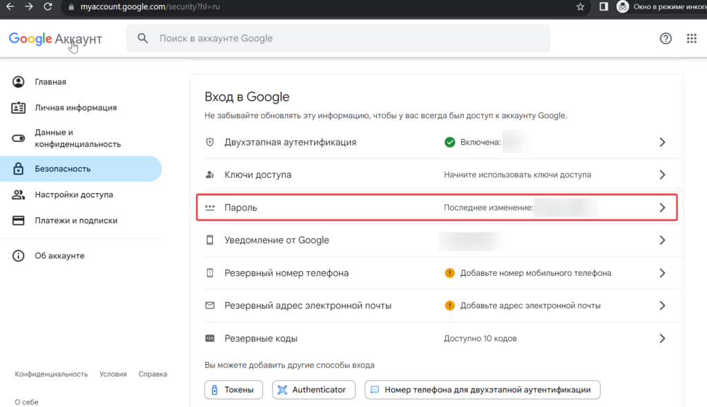Bookmark the page with the star icon
Image resolution: width=707 pixels, height=407 pixels.
pyautogui.click(x=580, y=7)
